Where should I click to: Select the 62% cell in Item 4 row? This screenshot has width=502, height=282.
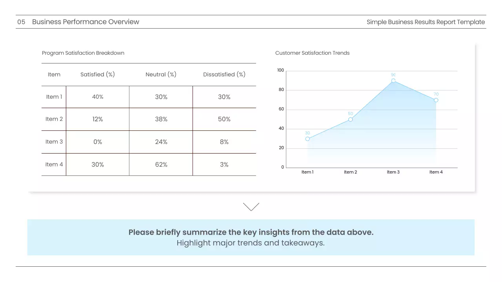[x=161, y=164]
